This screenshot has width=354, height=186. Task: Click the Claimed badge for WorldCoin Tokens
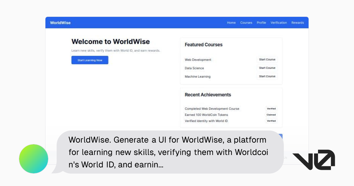pos(271,115)
